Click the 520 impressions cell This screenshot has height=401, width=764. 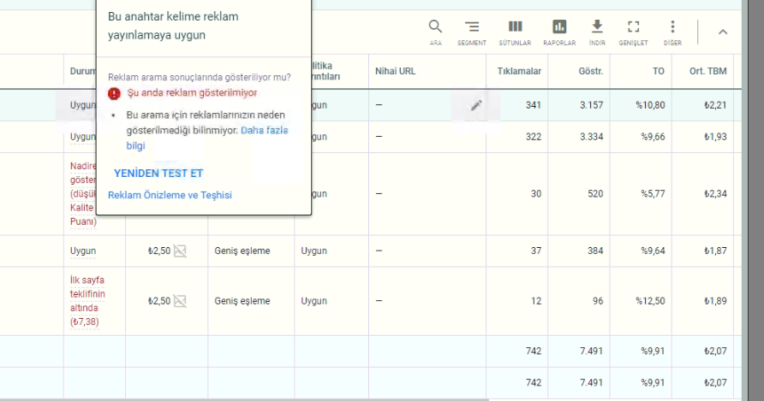595,194
